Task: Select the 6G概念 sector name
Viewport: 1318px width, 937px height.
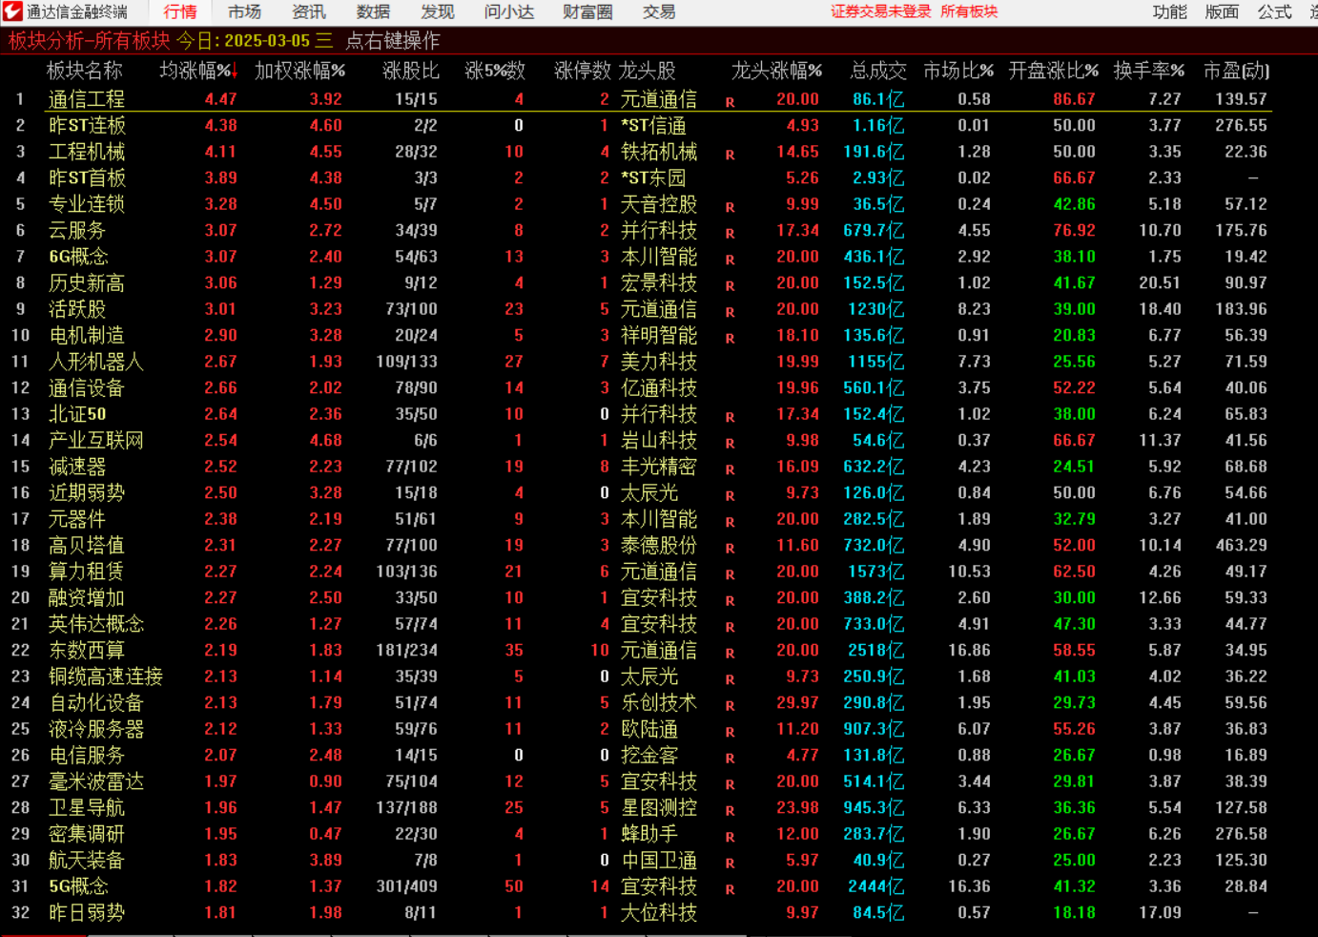Action: 79,257
